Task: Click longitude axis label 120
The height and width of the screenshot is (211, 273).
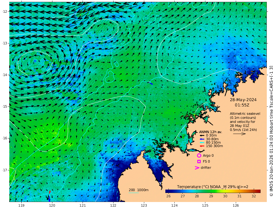Action: click(x=52, y=205)
